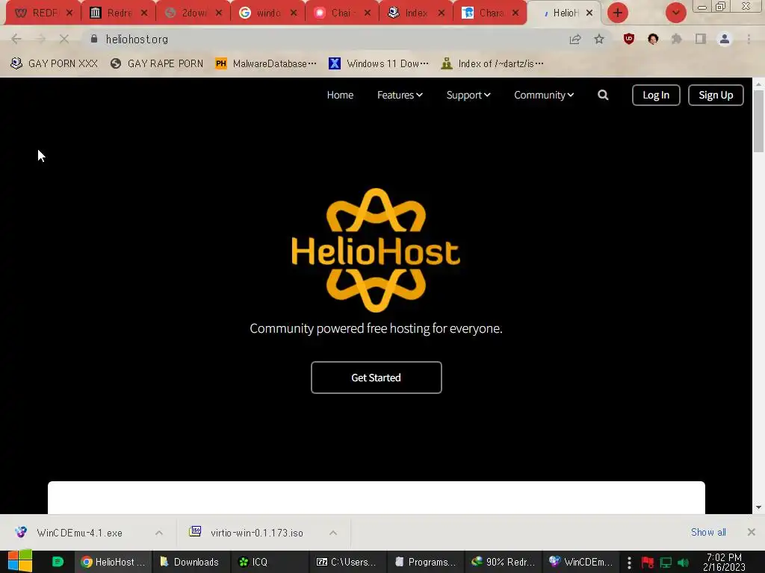This screenshot has width=765, height=573.
Task: Expand the Community menu
Action: [x=544, y=95]
